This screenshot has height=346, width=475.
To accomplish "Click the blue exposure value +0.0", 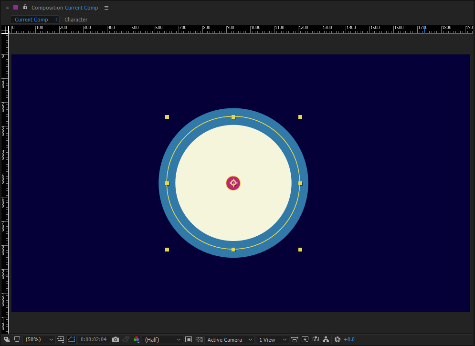I will 349,339.
